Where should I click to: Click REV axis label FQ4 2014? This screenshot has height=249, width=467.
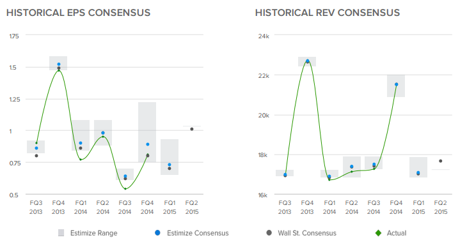tap(396, 207)
